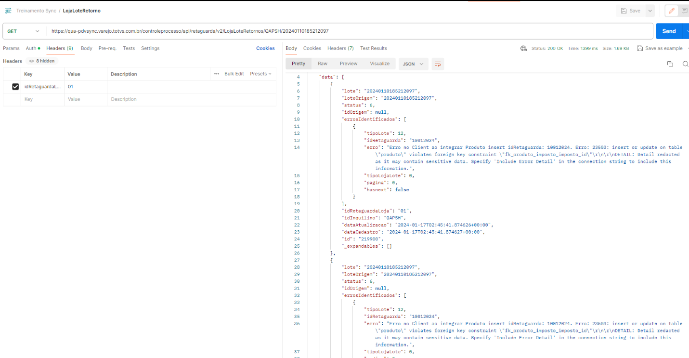Open search in response with magnifier icon
689x358 pixels.
click(685, 64)
